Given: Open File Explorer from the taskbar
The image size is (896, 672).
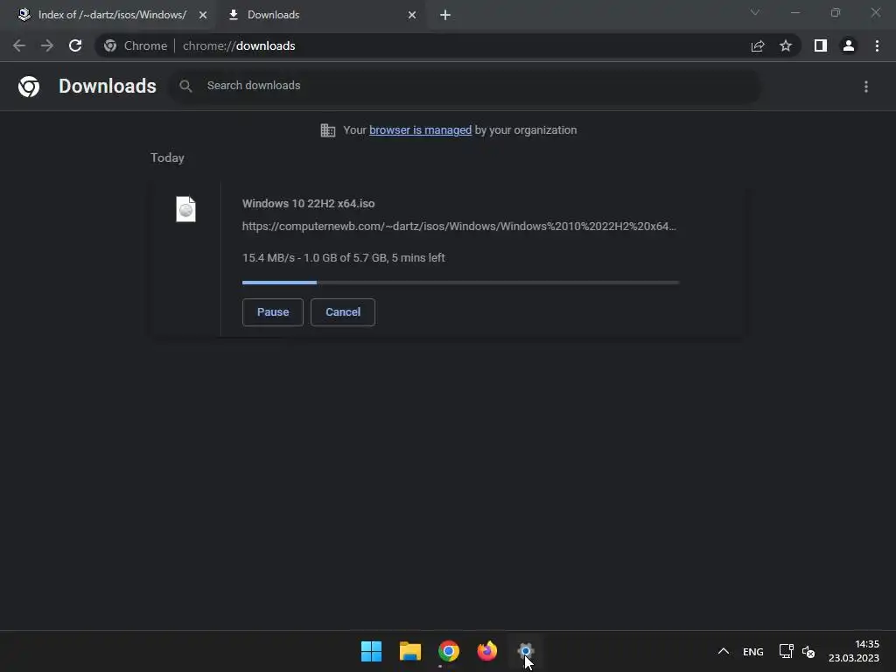Looking at the screenshot, I should (410, 651).
